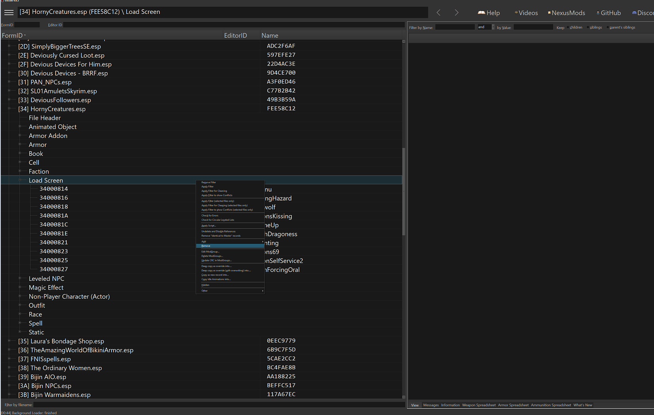
Task: Open the Weapon Spreadsheet tab
Action: click(479, 405)
